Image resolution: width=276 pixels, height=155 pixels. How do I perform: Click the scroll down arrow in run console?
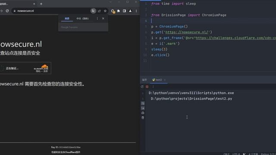point(143,98)
